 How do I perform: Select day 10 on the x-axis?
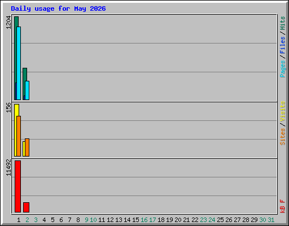[93, 220]
